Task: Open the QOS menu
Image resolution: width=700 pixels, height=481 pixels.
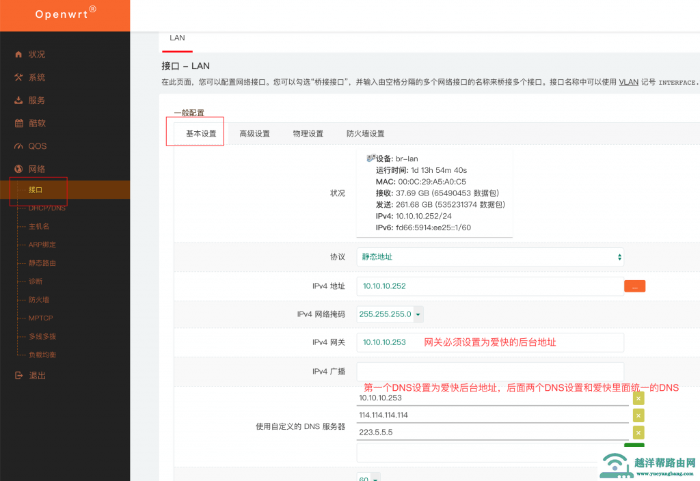Action: [x=38, y=146]
